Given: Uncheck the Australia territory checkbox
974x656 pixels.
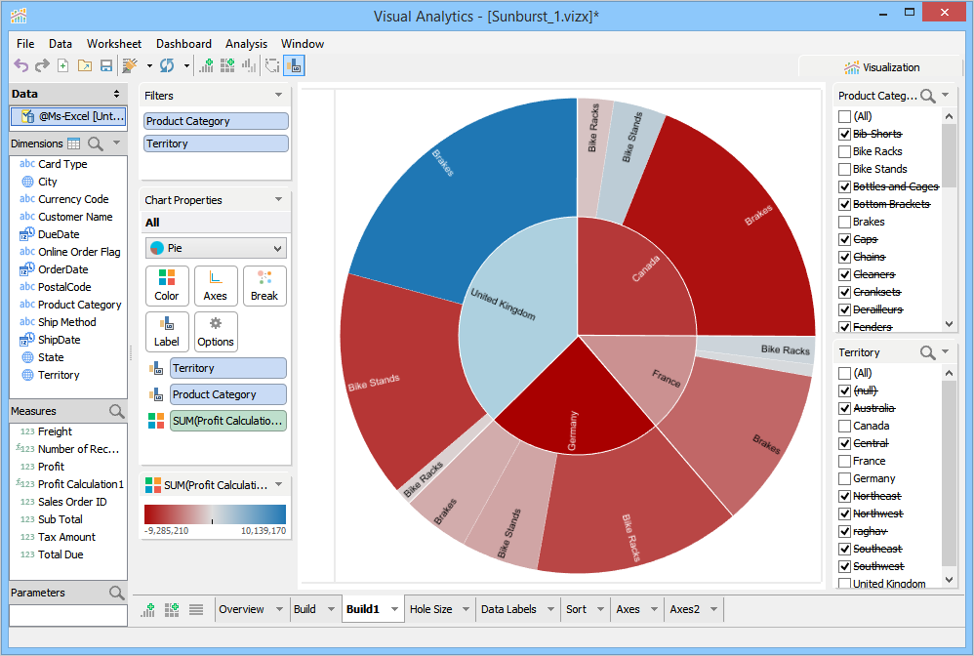Looking at the screenshot, I should pyautogui.click(x=844, y=408).
